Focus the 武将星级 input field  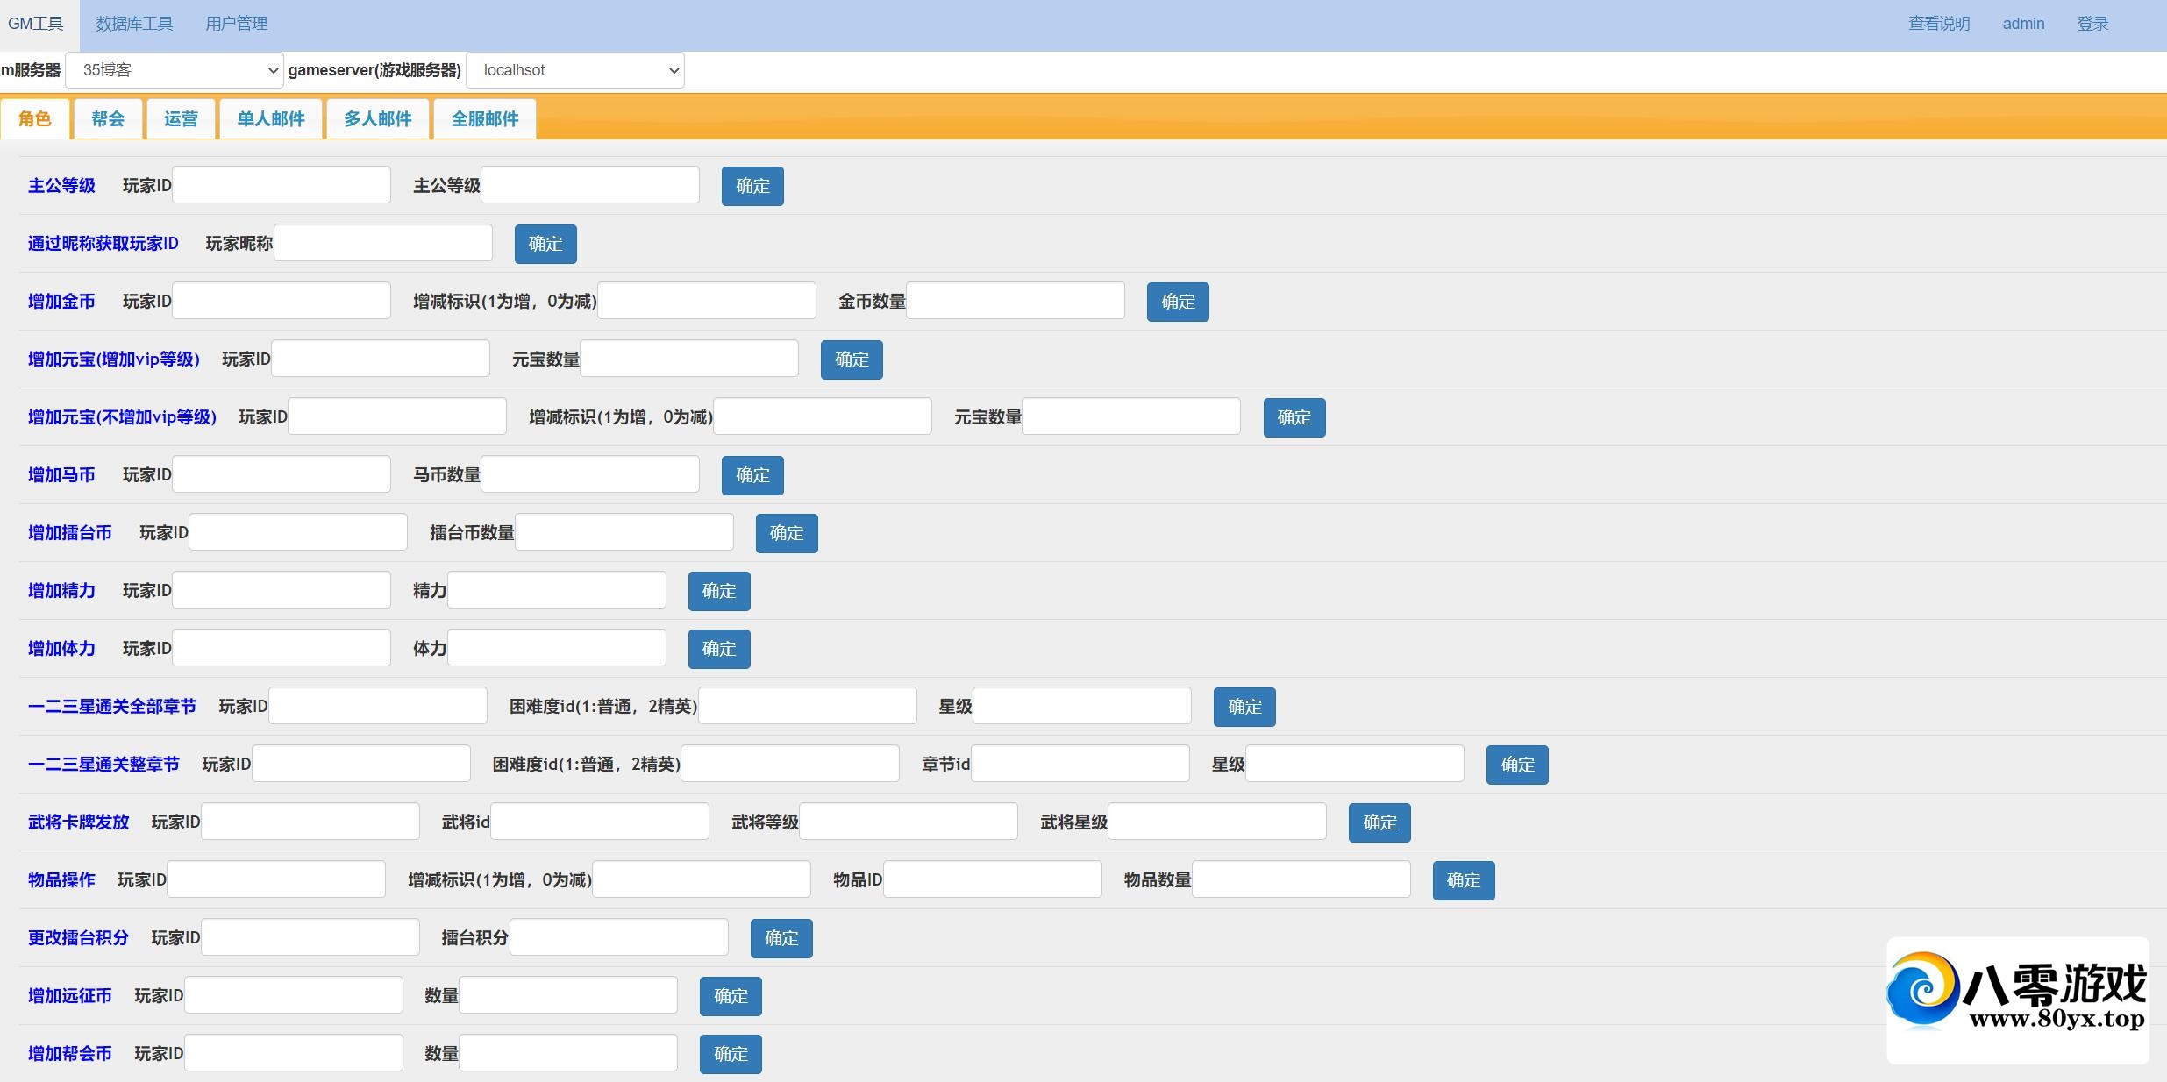pos(1217,822)
